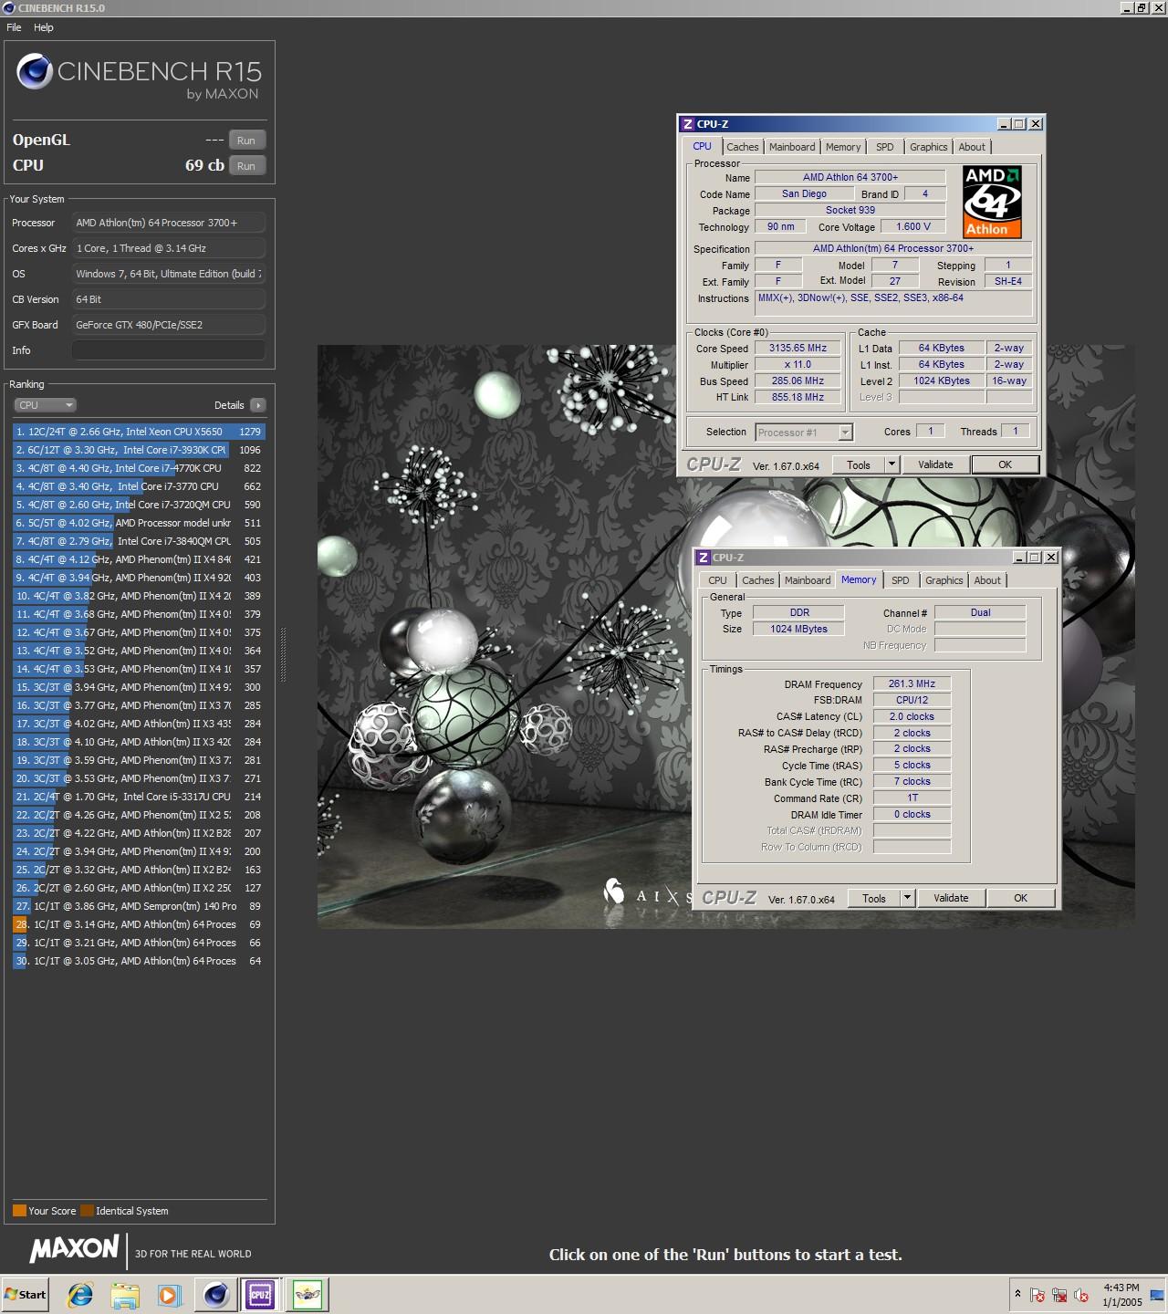Click OK in upper CPU-Z window

click(x=1005, y=465)
